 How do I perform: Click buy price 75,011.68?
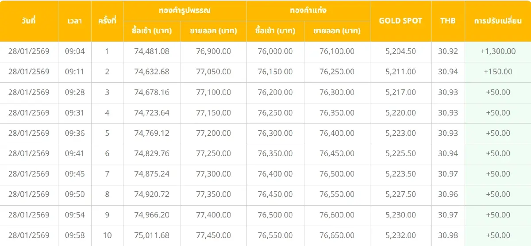pyautogui.click(x=152, y=235)
